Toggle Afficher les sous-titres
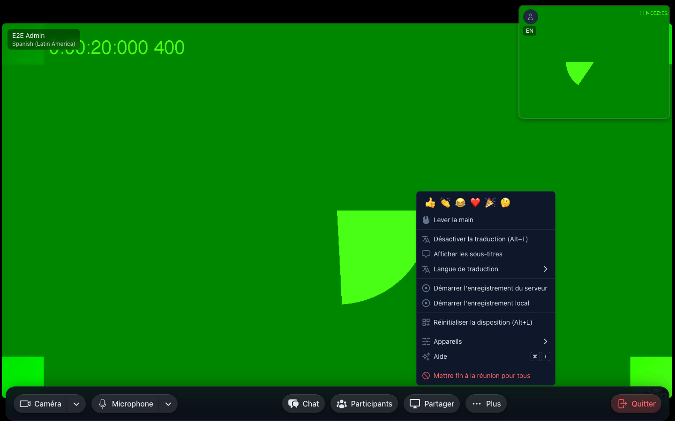The width and height of the screenshot is (675, 421). pyautogui.click(x=486, y=254)
